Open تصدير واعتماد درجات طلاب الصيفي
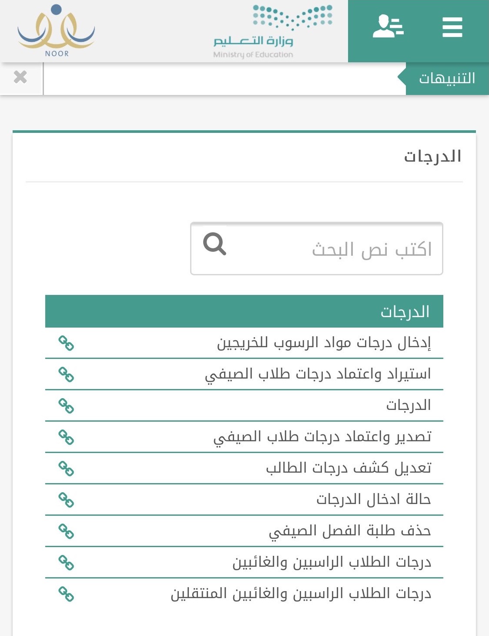Screen dimensions: 489x636 tap(322, 437)
